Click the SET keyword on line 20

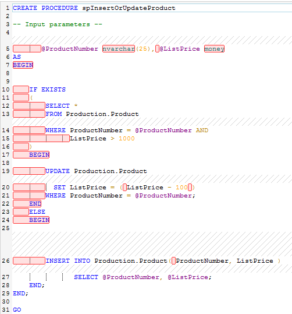[59, 188]
